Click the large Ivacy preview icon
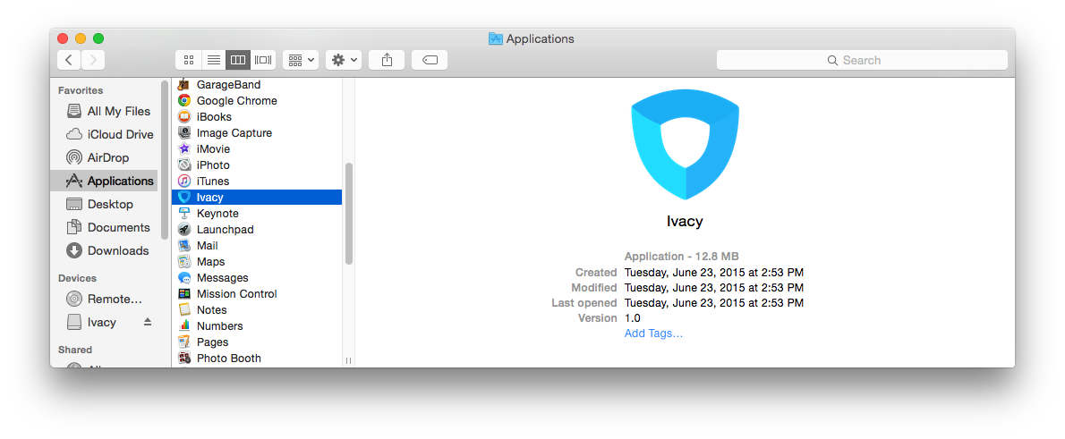 click(x=685, y=145)
